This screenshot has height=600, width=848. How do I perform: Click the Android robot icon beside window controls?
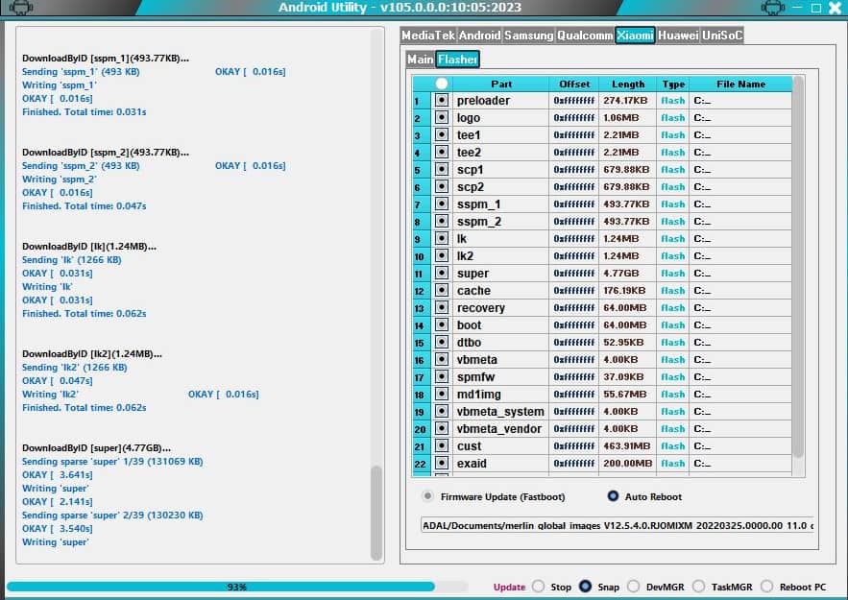773,8
